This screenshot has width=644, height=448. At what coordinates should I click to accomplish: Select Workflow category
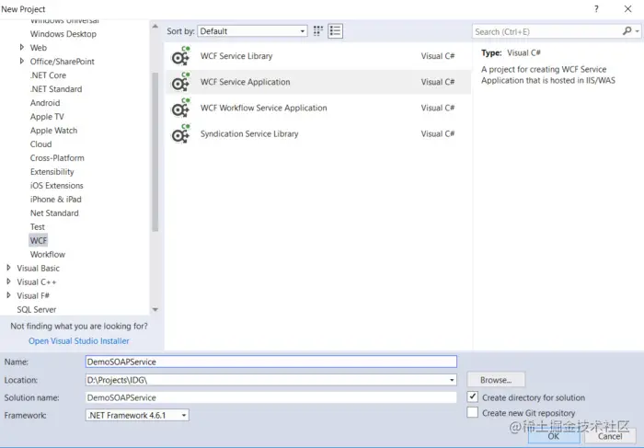[48, 254]
